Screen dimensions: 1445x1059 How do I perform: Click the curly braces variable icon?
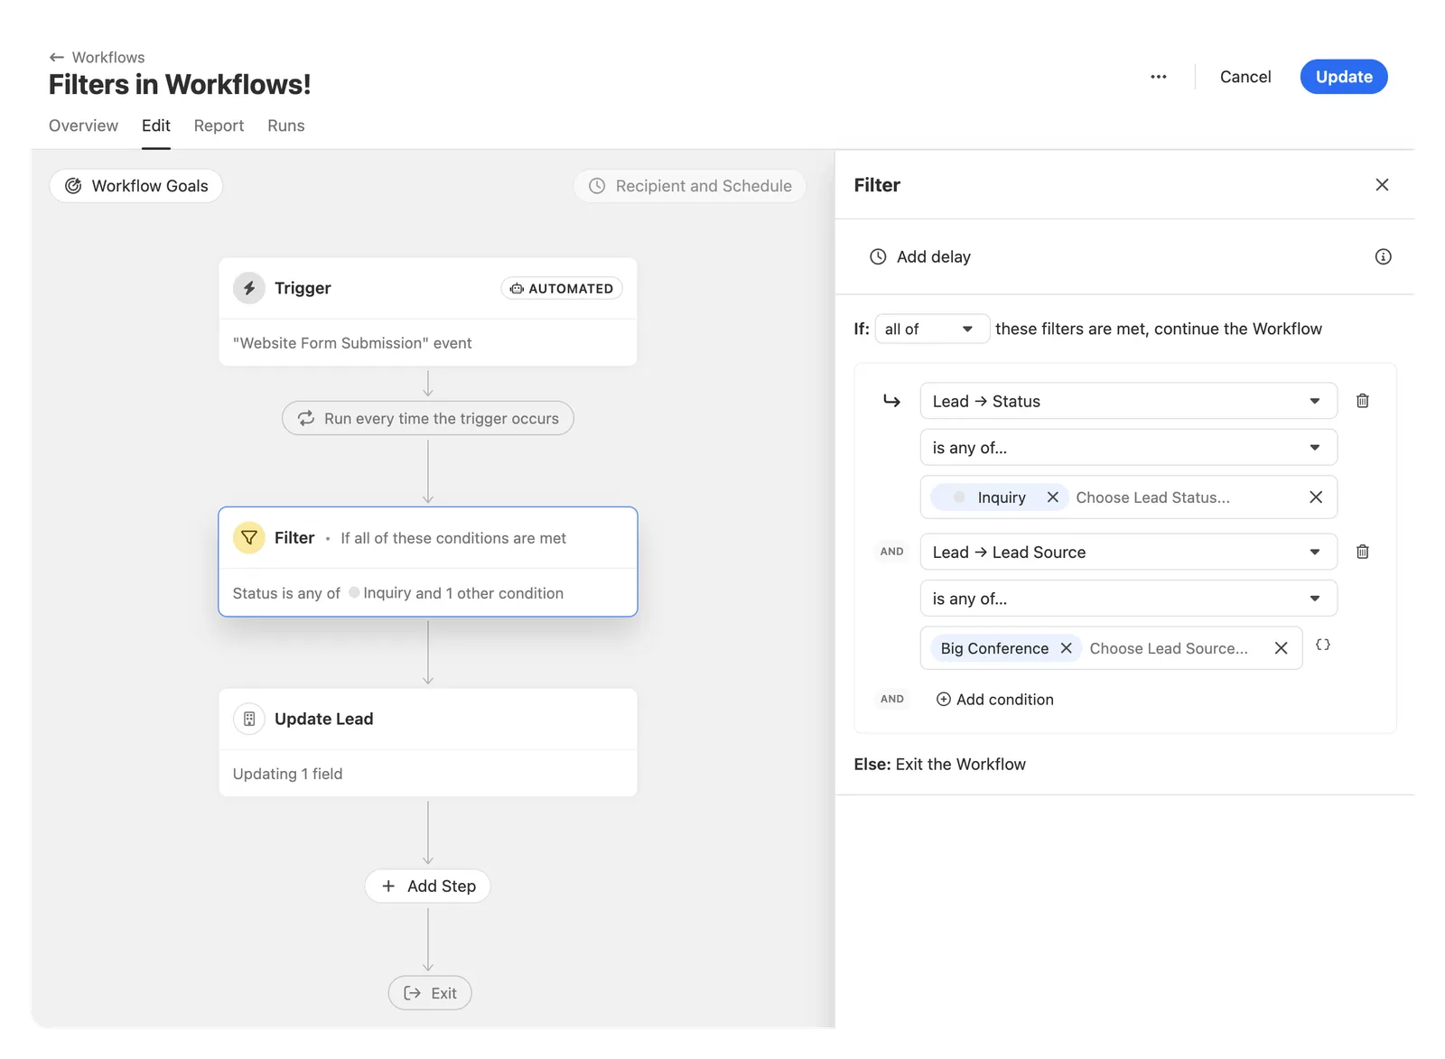click(1323, 645)
